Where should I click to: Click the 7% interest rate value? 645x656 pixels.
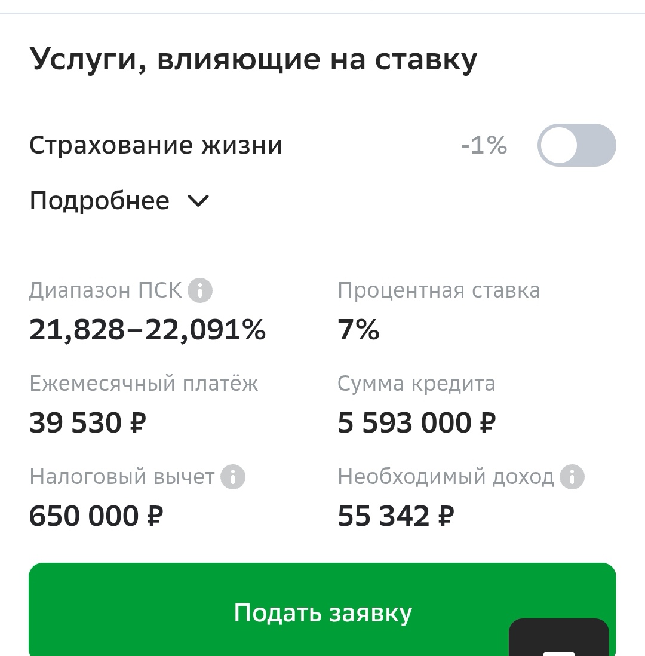tap(358, 330)
